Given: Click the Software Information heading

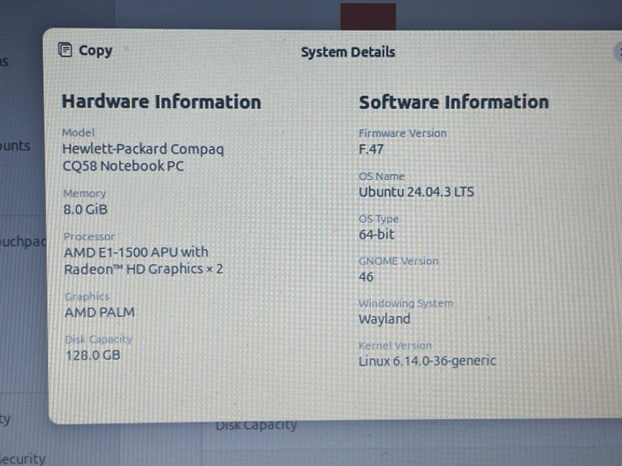Looking at the screenshot, I should coord(454,102).
